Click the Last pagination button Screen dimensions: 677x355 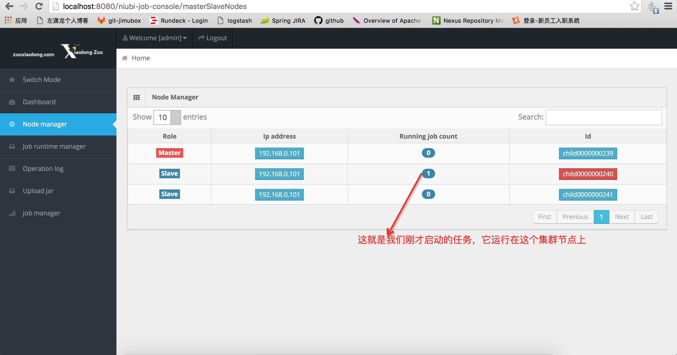click(x=646, y=217)
